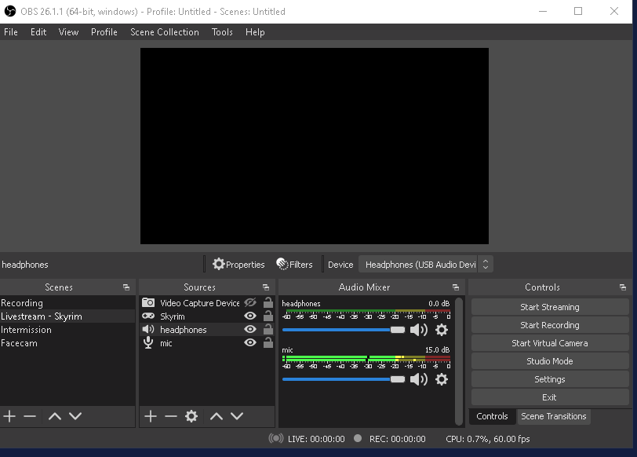Adjust the mic volume slider

[x=344, y=379]
